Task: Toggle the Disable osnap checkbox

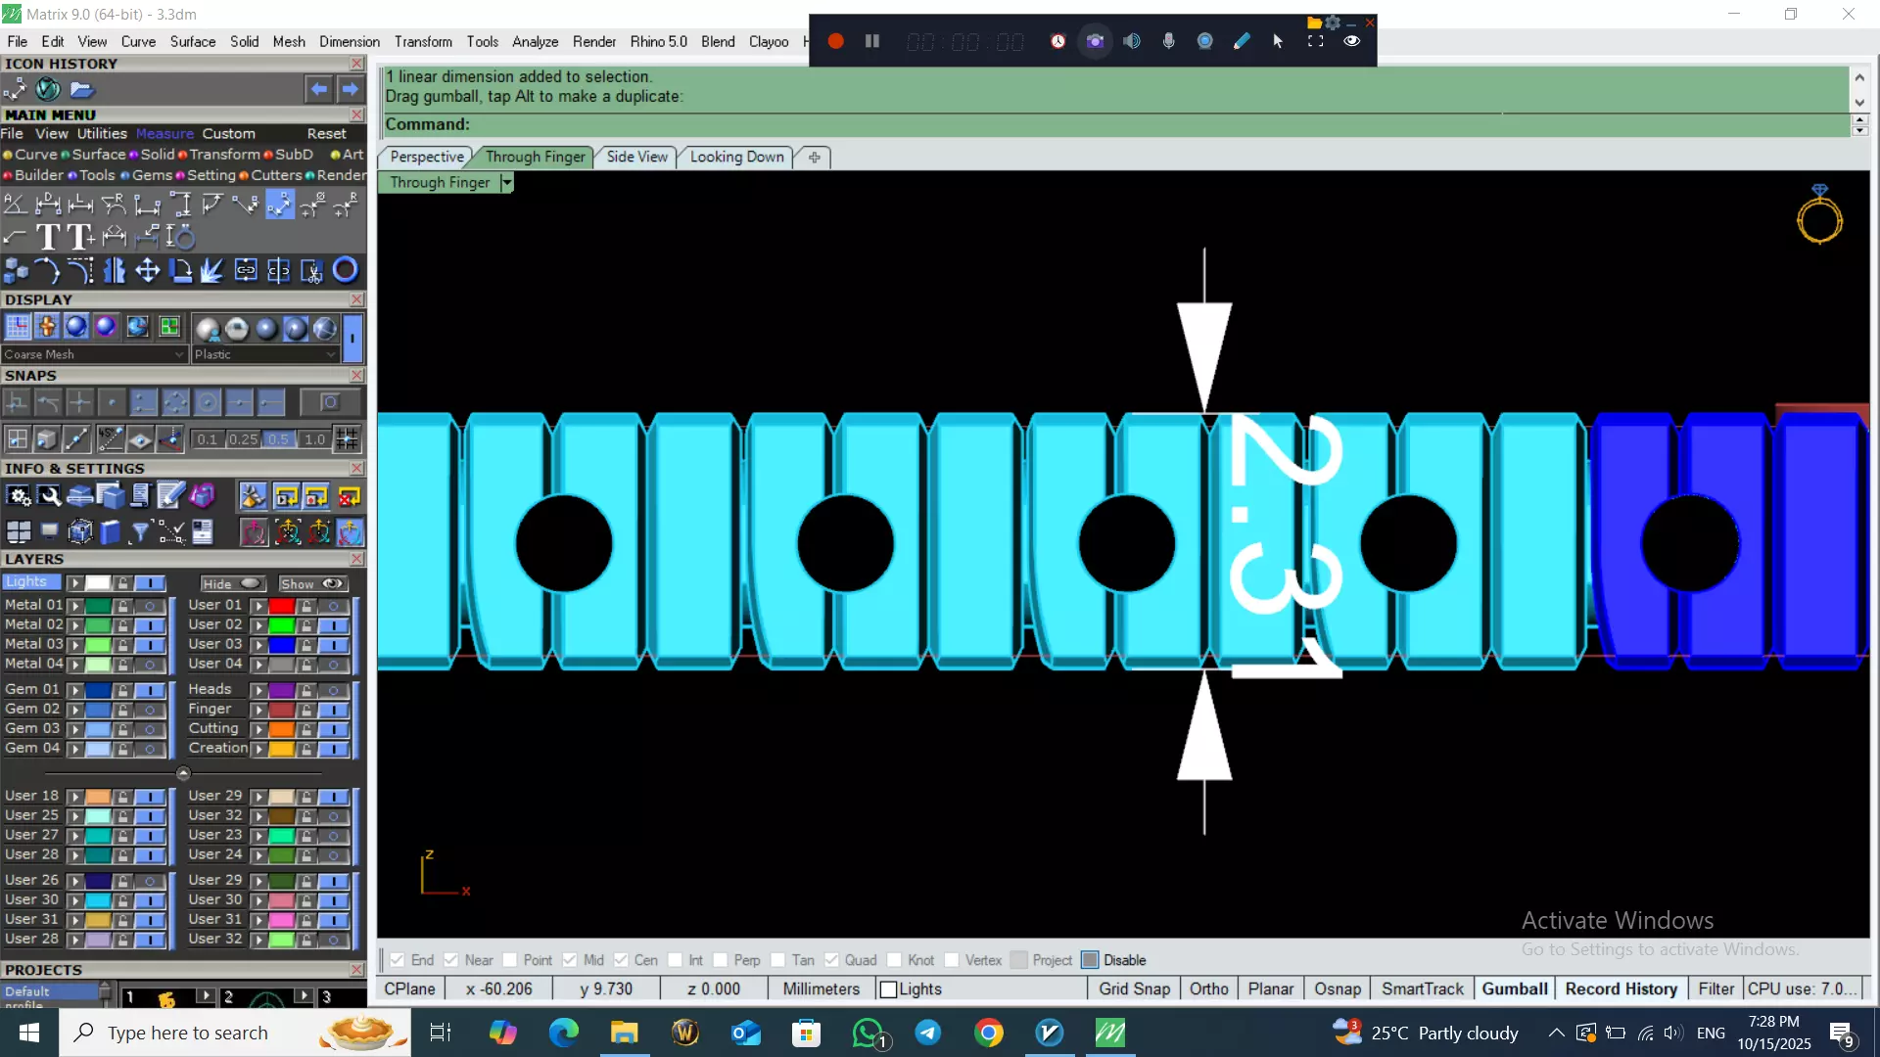Action: pyautogui.click(x=1090, y=960)
